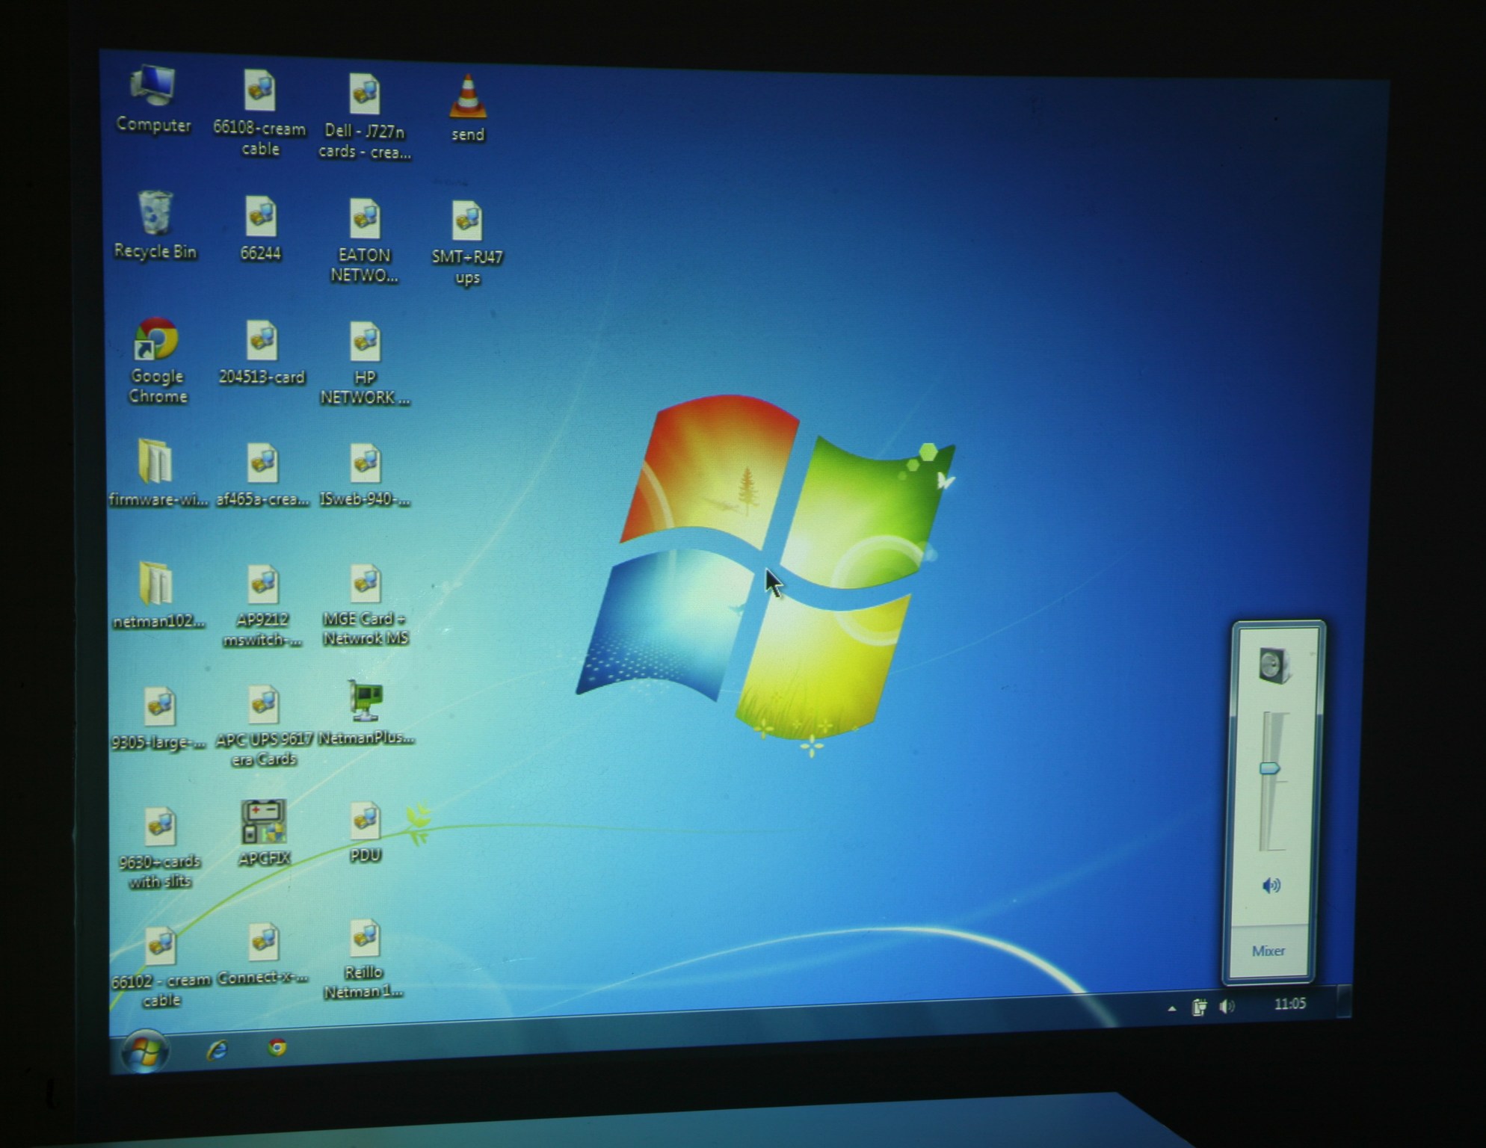Image resolution: width=1486 pixels, height=1148 pixels.
Task: Select the AP9212 mswitch file
Action: click(262, 606)
